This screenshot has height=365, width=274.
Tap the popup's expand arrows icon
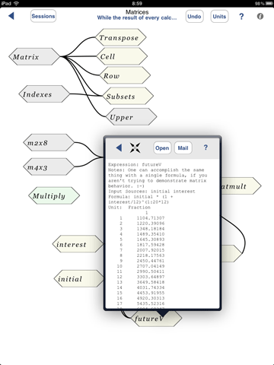[x=135, y=148]
